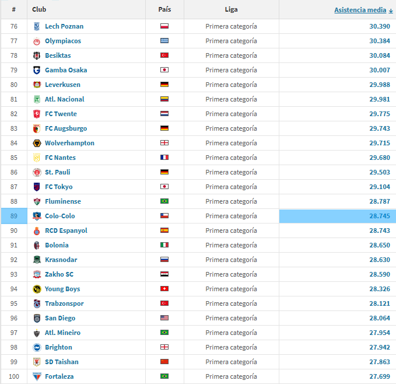Click the Lech Poznan club crest icon
The width and height of the screenshot is (396, 384).
pyautogui.click(x=37, y=26)
